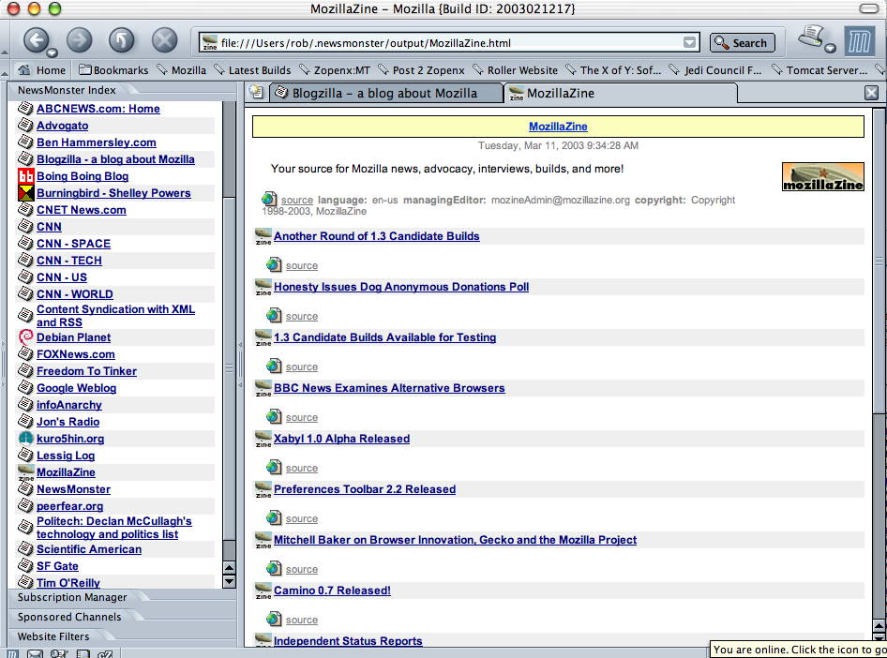887x658 pixels.
Task: Switch to the Blogzilla tab
Action: pyautogui.click(x=385, y=94)
